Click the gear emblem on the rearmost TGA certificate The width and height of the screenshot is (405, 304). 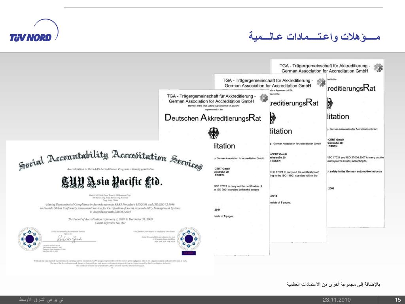tap(378, 68)
